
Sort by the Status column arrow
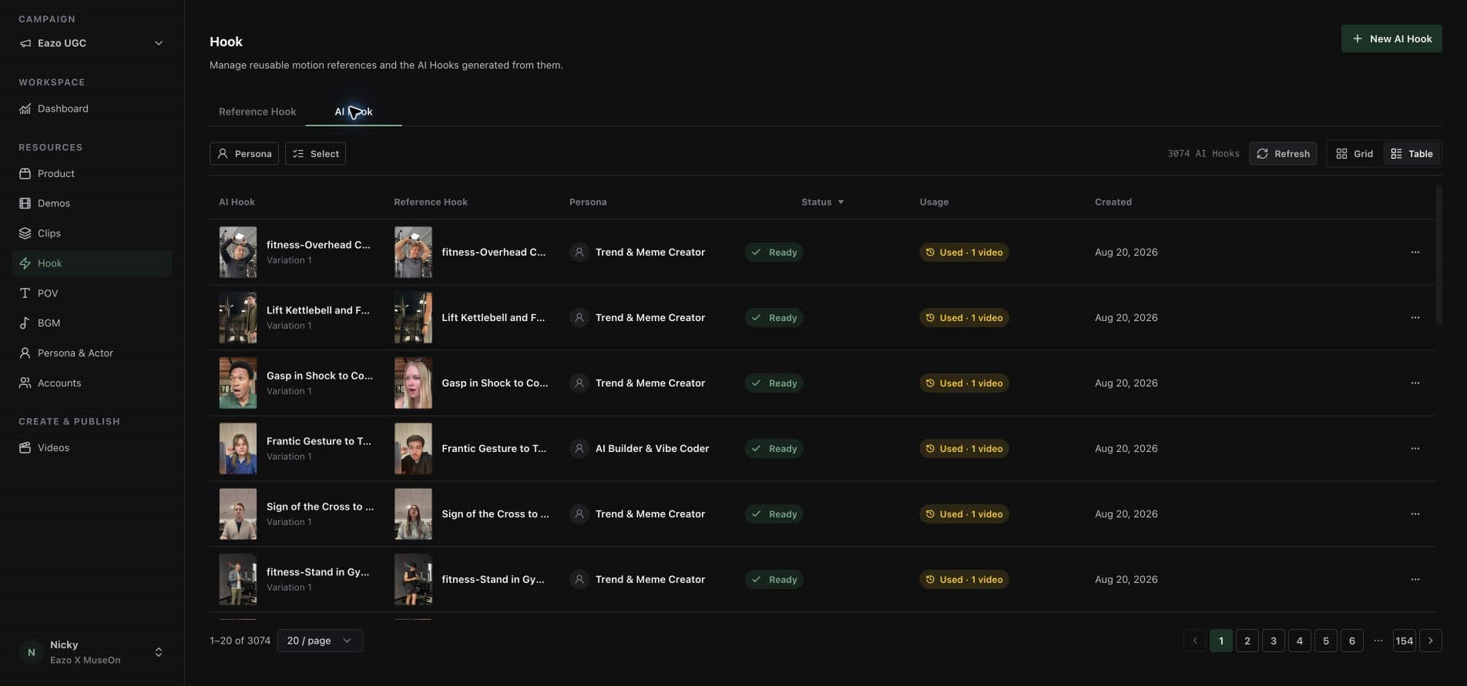click(x=841, y=202)
